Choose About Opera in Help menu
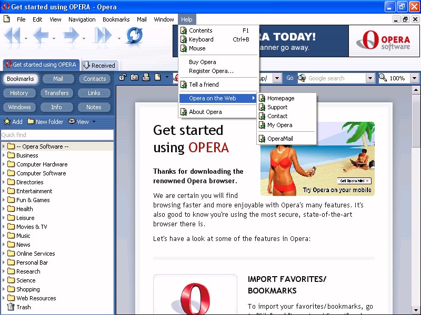The width and height of the screenshot is (421, 315). (x=205, y=112)
